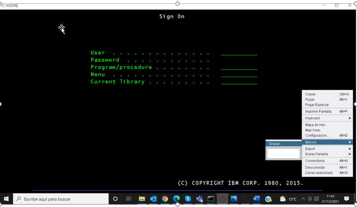The height and width of the screenshot is (207, 357).
Task: Click the Windows Start button
Action: (7, 199)
